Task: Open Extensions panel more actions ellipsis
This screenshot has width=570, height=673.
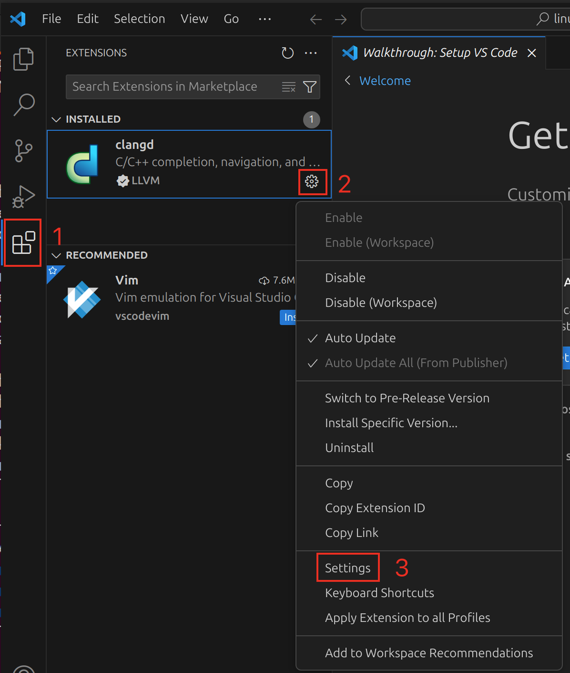Action: (311, 53)
